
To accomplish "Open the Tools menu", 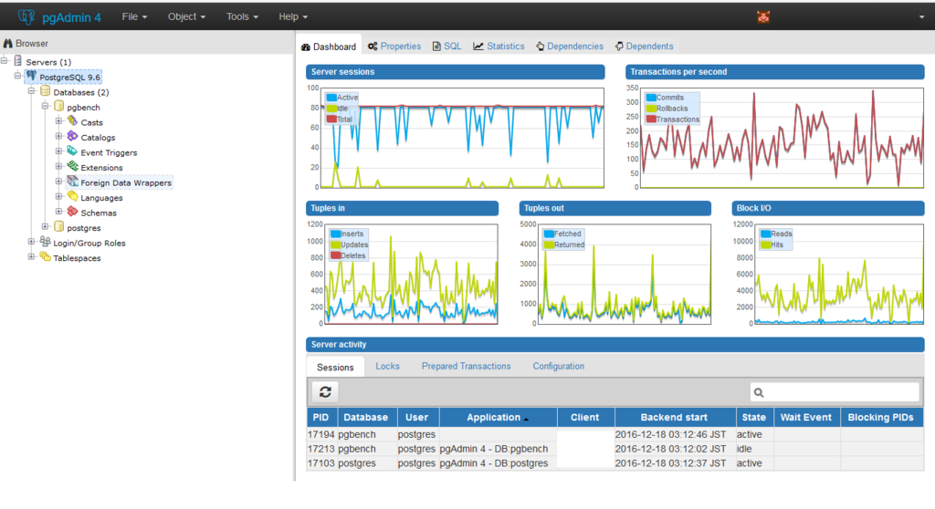I will pos(242,16).
